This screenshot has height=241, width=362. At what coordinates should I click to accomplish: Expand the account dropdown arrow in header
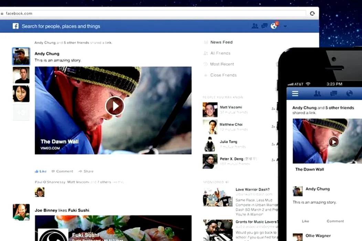coord(285,27)
